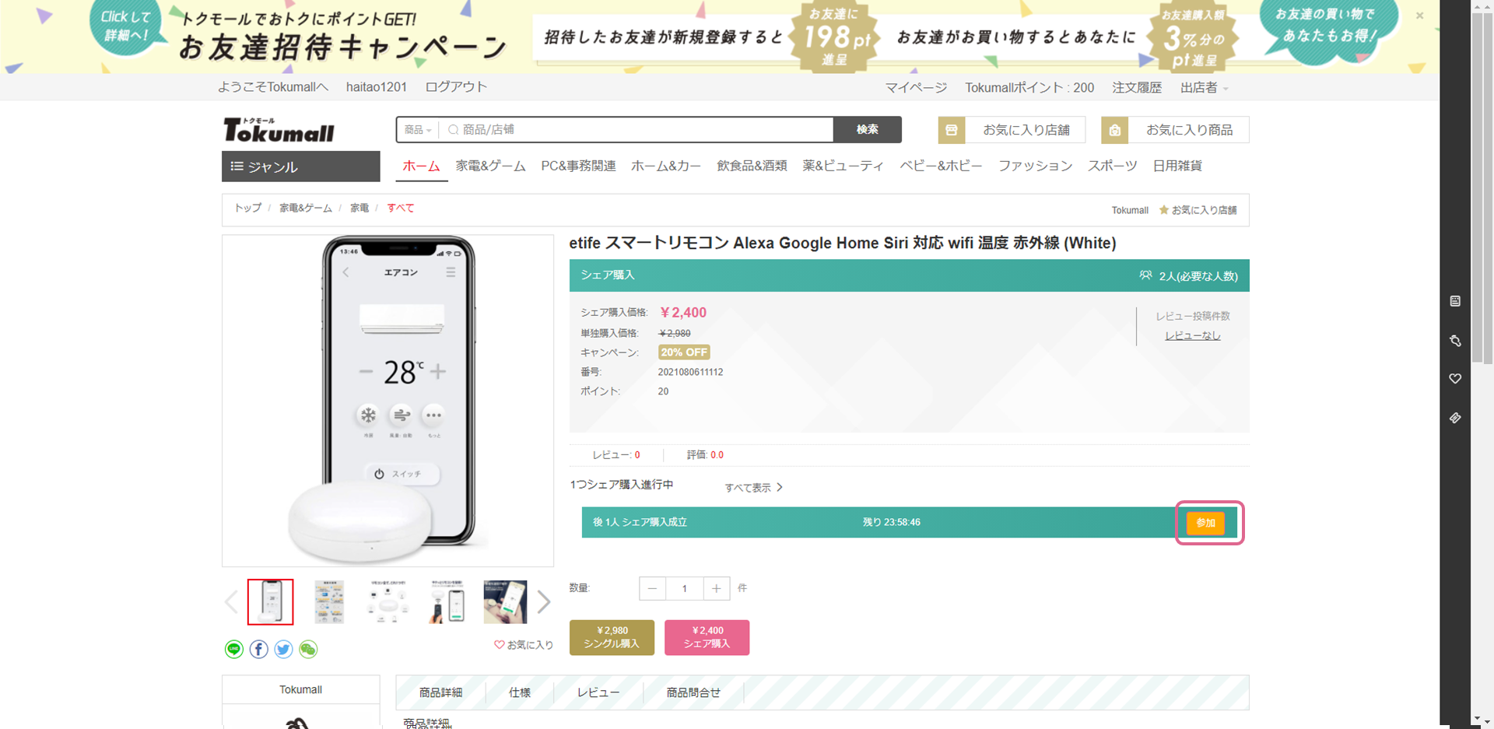This screenshot has width=1494, height=729.
Task: Open スポーツ category
Action: click(1113, 166)
